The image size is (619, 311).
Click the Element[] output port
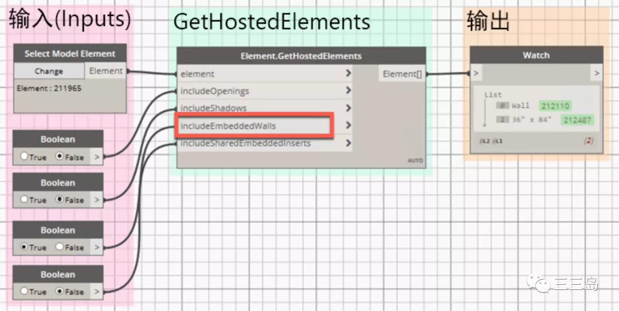click(402, 74)
